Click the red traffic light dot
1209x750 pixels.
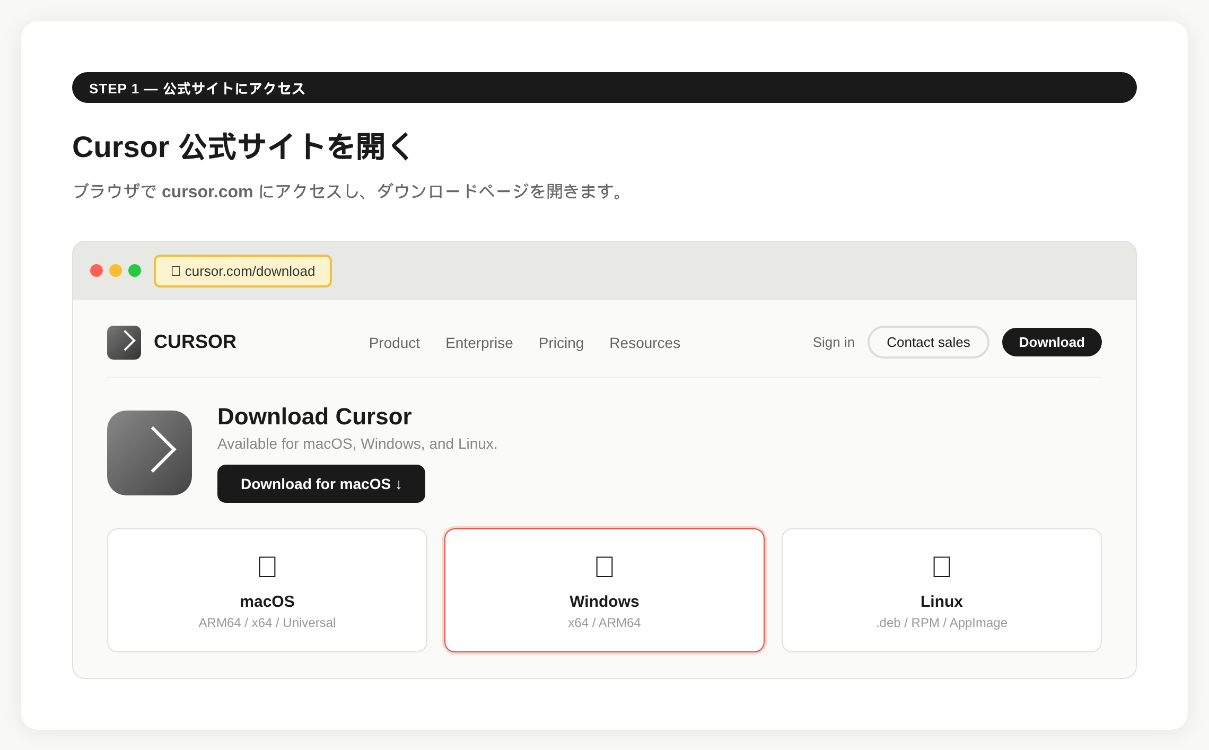click(x=97, y=271)
